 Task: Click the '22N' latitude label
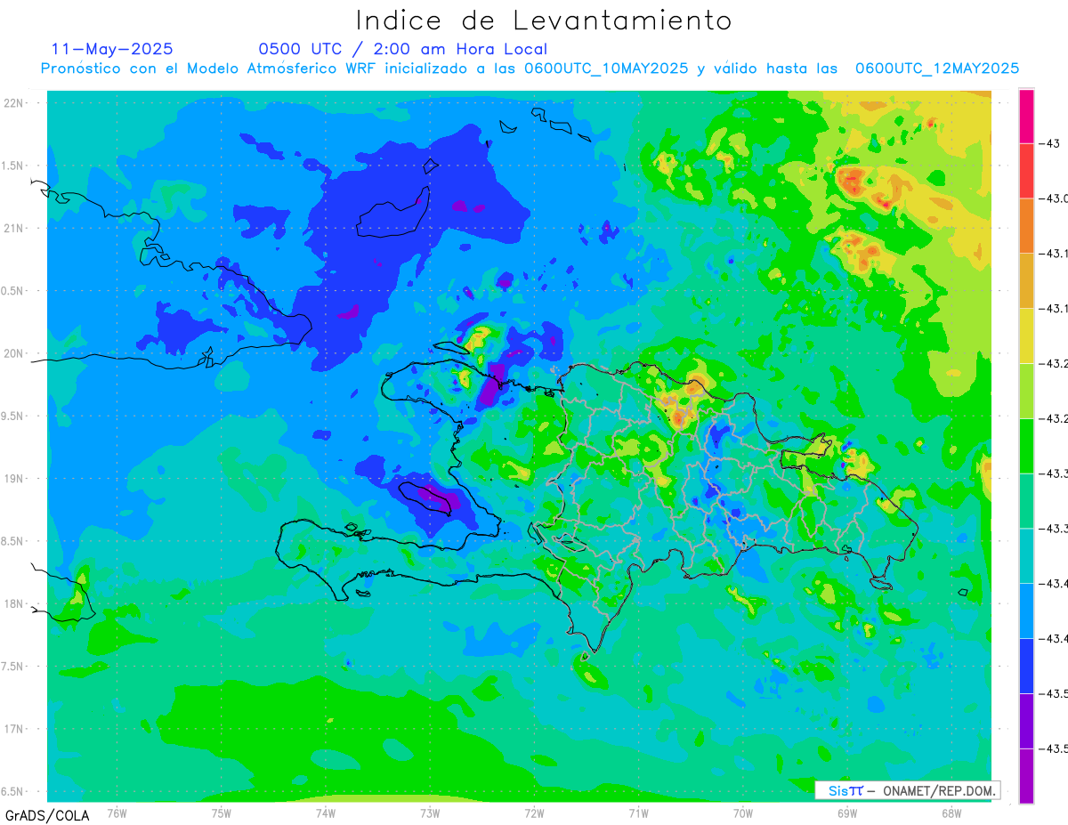(13, 103)
